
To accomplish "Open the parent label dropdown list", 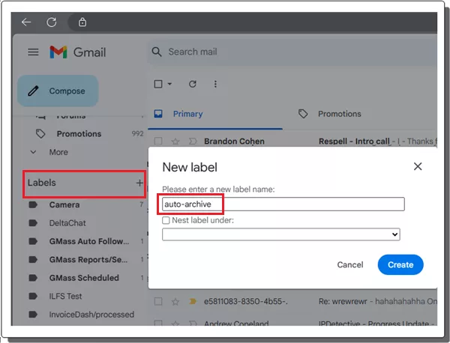I will tap(281, 234).
